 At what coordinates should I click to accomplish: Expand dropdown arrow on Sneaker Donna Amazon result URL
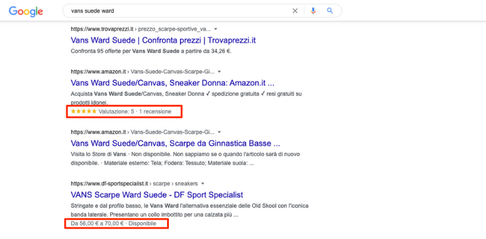(x=219, y=72)
